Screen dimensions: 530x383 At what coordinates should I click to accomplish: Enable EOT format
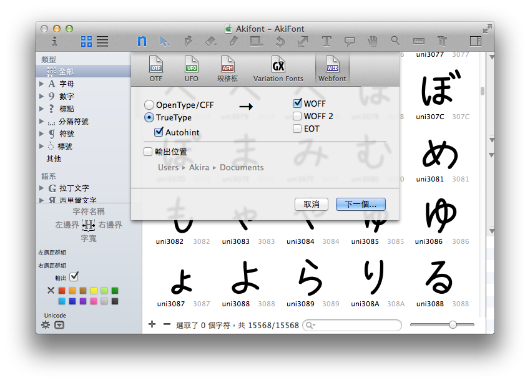(297, 128)
